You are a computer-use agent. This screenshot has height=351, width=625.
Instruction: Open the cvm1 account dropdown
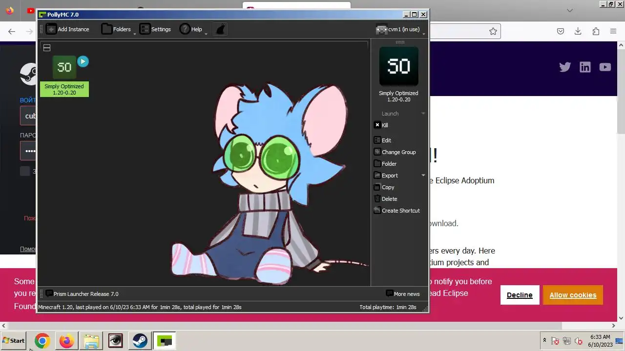399,29
